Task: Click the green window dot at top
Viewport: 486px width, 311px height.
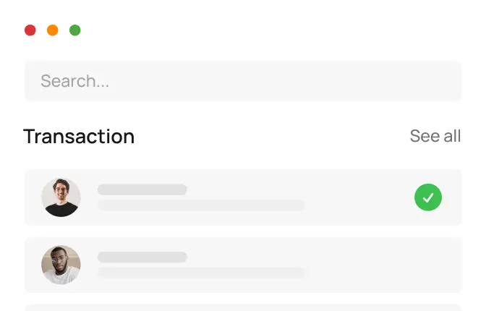Action: point(74,30)
